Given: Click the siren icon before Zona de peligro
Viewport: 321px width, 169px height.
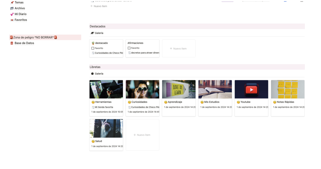Looking at the screenshot, I should point(11,37).
